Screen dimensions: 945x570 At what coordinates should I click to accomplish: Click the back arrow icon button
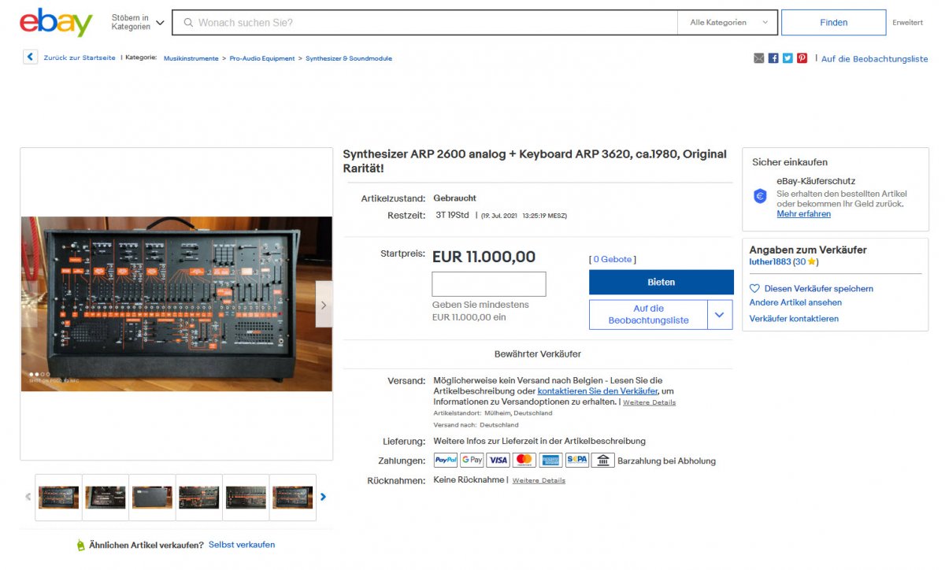coord(30,57)
